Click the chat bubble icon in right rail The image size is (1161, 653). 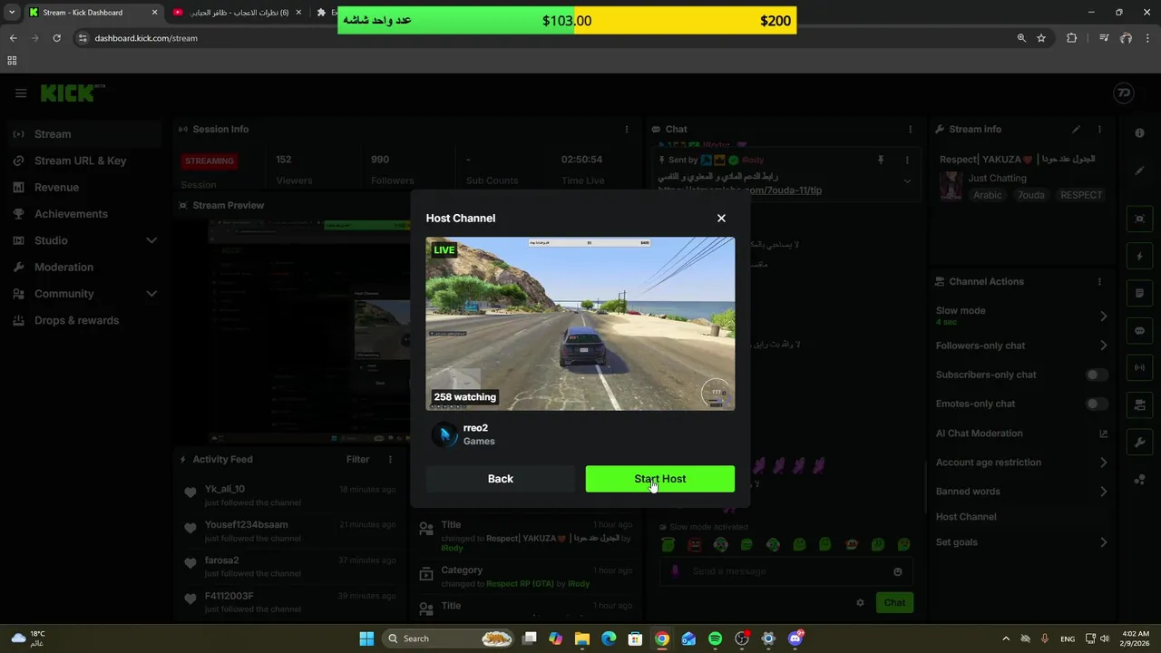tap(1140, 331)
